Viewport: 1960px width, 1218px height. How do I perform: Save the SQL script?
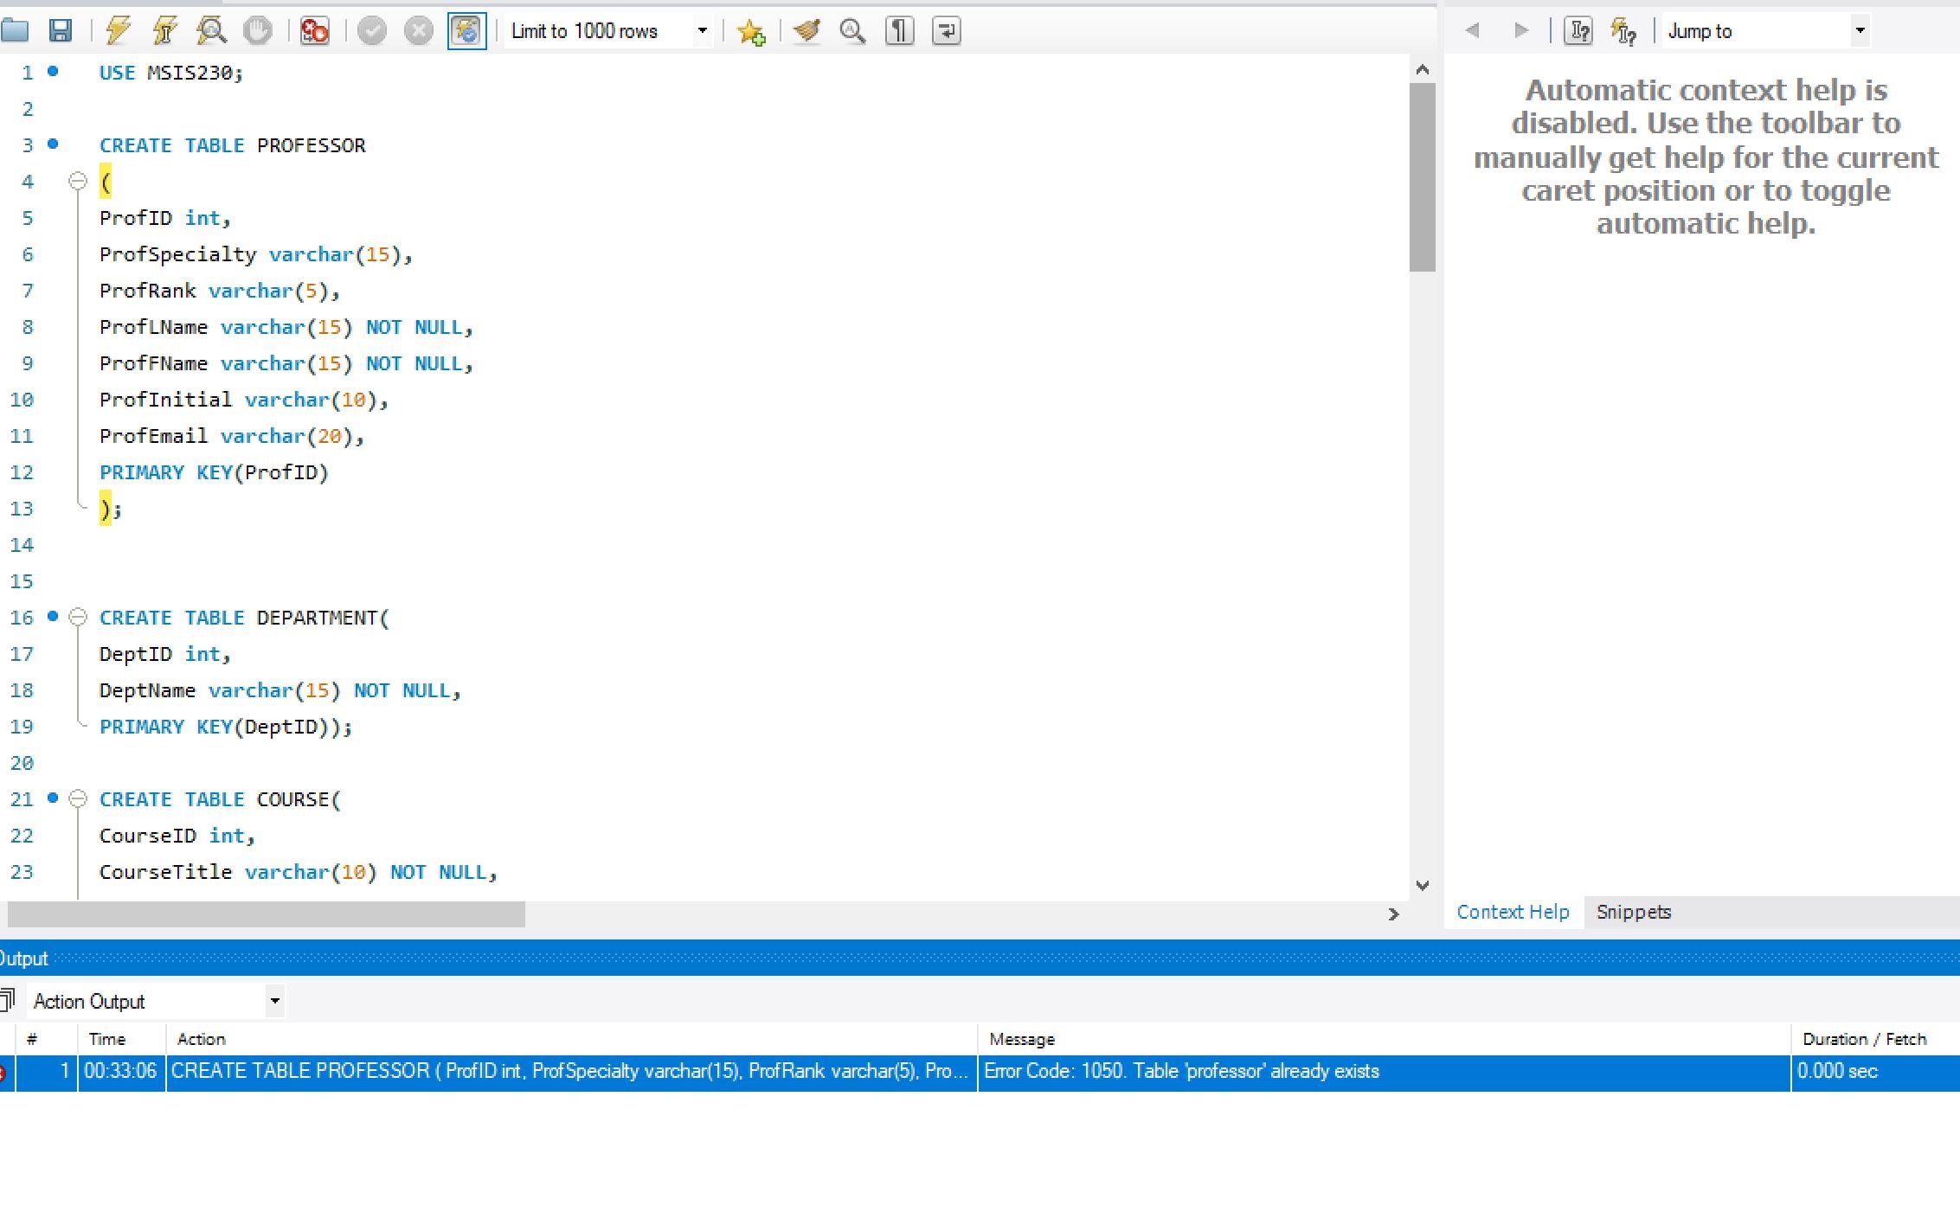point(59,30)
